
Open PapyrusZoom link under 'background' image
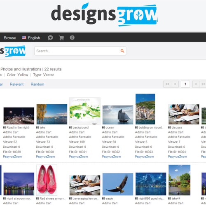pyautogui.click(x=78, y=157)
